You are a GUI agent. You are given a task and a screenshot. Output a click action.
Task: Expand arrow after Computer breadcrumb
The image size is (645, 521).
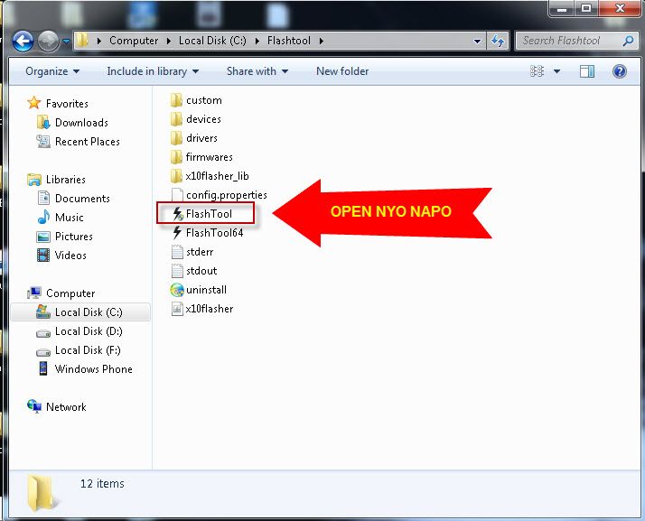tap(169, 42)
